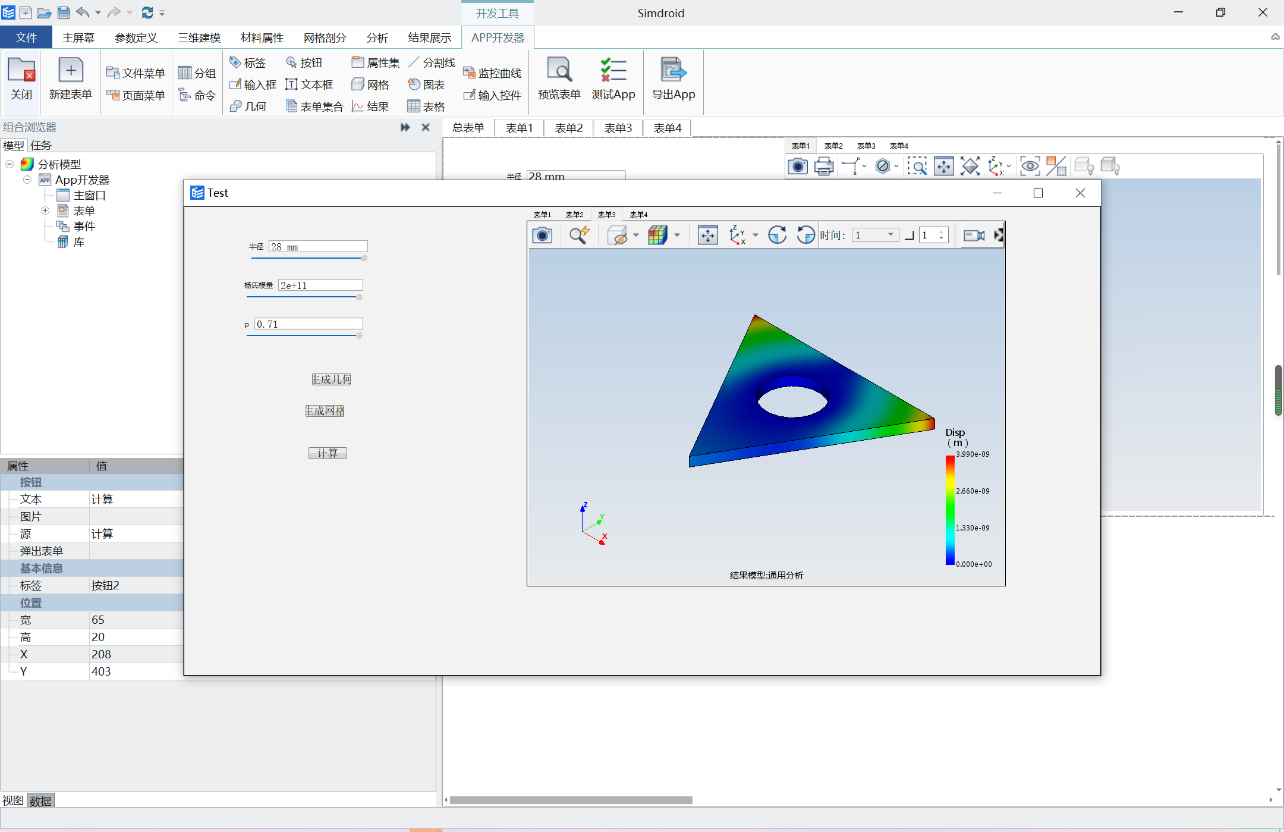Switch to the 任务 tab in browser panel
This screenshot has width=1284, height=832.
(x=41, y=145)
